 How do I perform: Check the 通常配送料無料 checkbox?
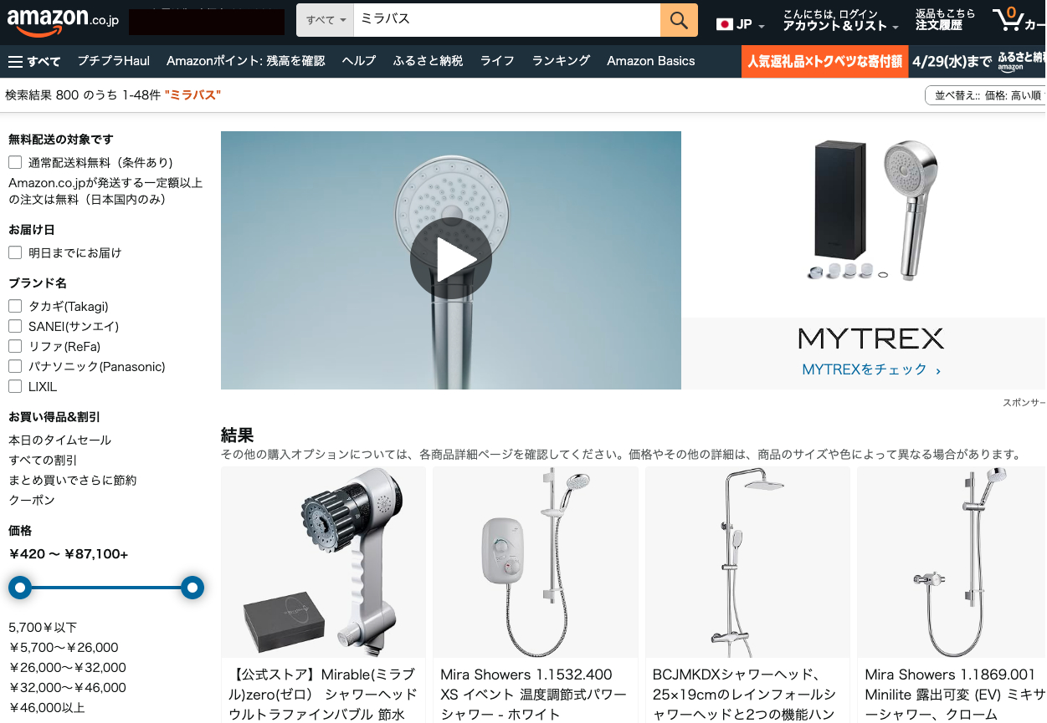click(15, 162)
